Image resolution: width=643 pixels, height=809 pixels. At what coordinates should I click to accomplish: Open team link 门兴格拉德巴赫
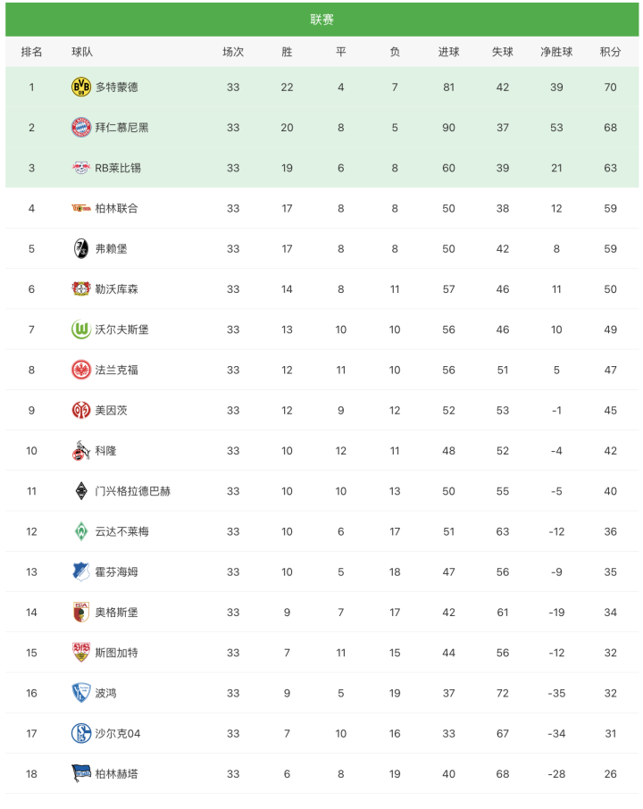(133, 491)
